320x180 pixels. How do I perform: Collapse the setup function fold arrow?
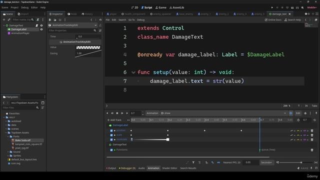point(133,72)
